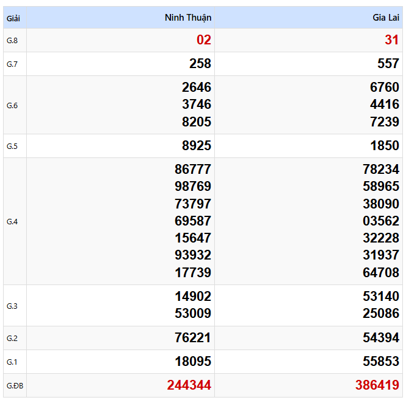This screenshot has height=403, width=406.
Task: Click Ninh Thuận G.1 number 18095
Action: [x=193, y=362]
